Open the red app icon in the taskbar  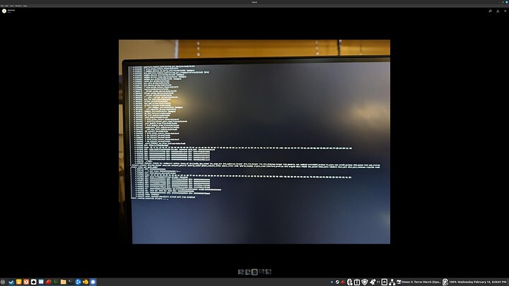48,282
